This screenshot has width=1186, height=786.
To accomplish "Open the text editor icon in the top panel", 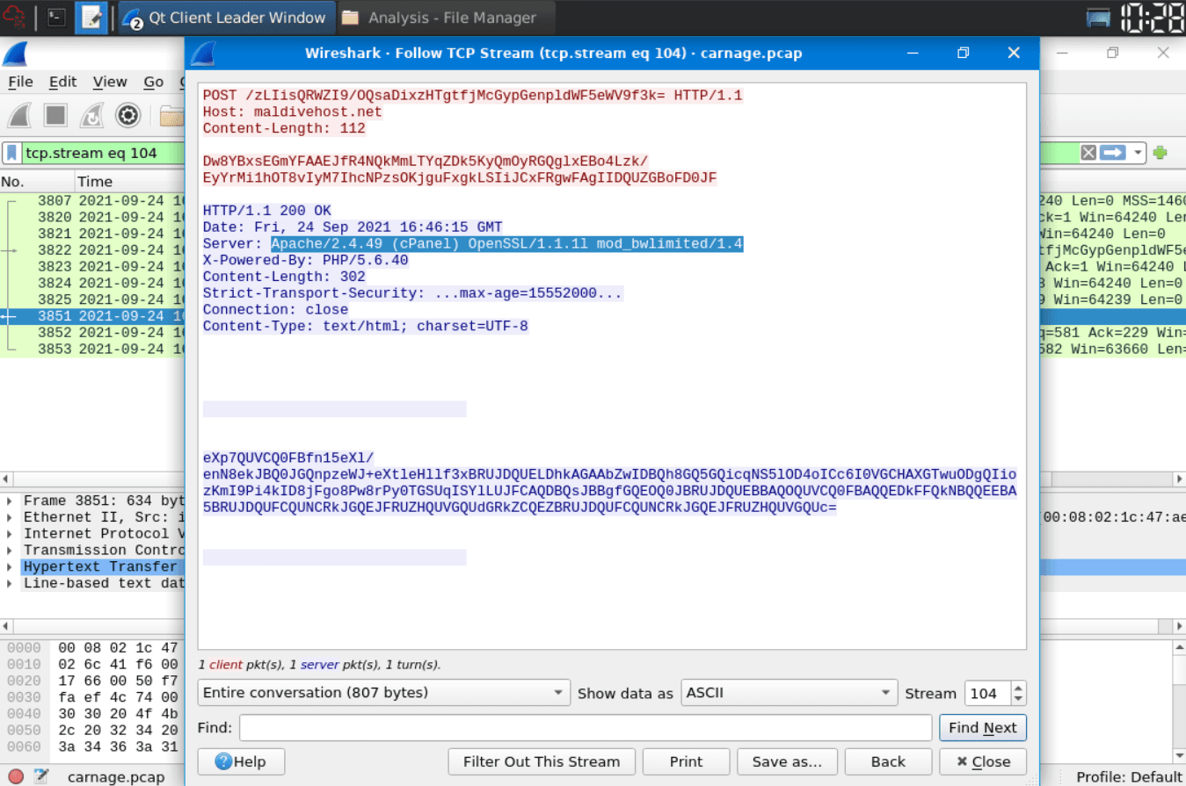I will pyautogui.click(x=91, y=17).
